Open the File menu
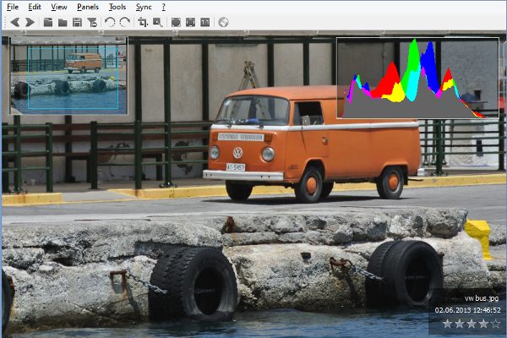507x338 pixels. (x=13, y=7)
